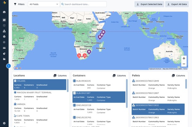Open the folder icon in sidebar

coord(4,59)
